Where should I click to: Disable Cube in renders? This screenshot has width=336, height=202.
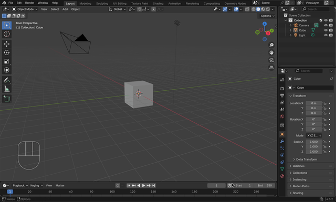coord(331,30)
